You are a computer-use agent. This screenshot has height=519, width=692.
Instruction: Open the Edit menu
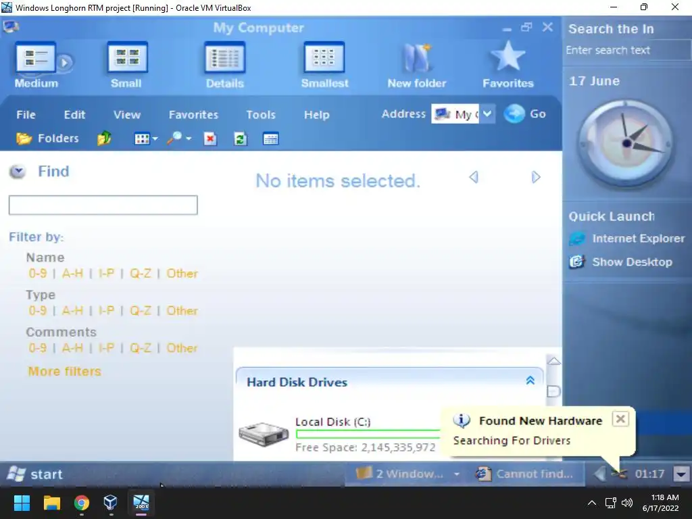pyautogui.click(x=74, y=115)
